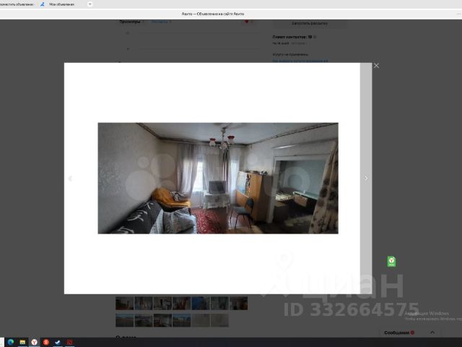Open Microsoft Edge from the taskbar
462x347 pixels.
point(11,342)
